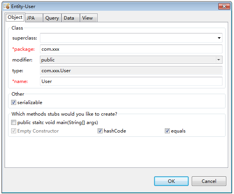Viewport: 234px width, 194px height.
Task: Expand the superclass dropdown arrow
Action: [x=219, y=38]
